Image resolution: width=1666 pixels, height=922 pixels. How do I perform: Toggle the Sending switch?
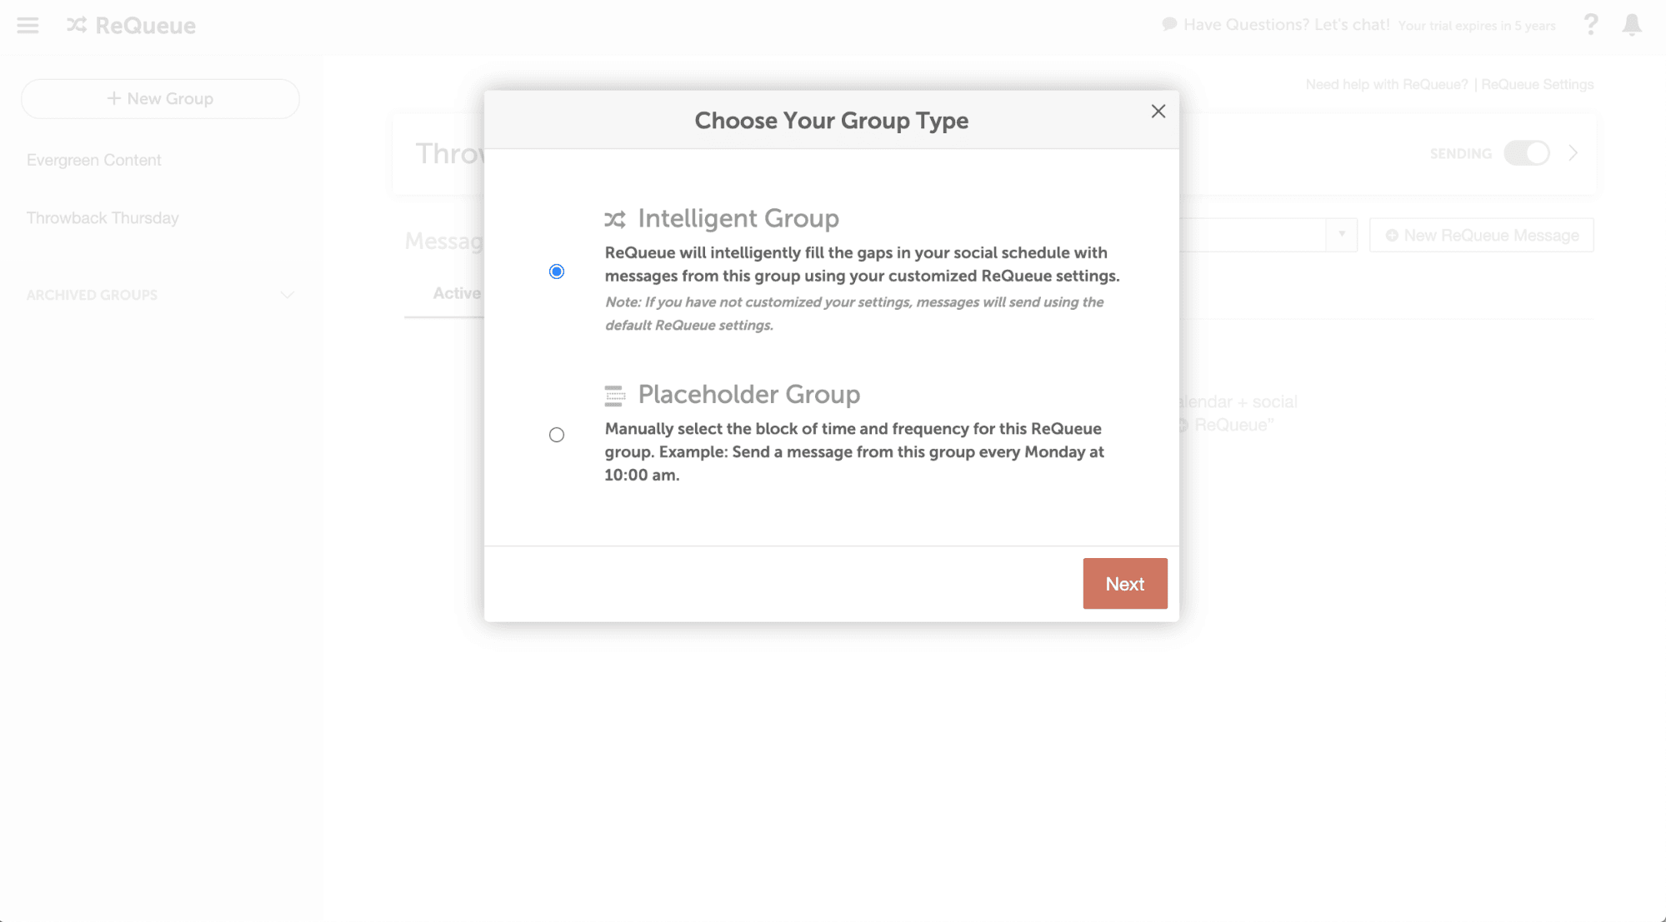click(x=1527, y=153)
